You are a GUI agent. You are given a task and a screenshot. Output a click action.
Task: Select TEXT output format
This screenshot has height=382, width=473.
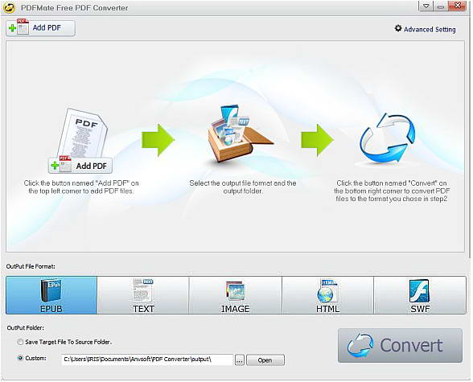click(143, 295)
